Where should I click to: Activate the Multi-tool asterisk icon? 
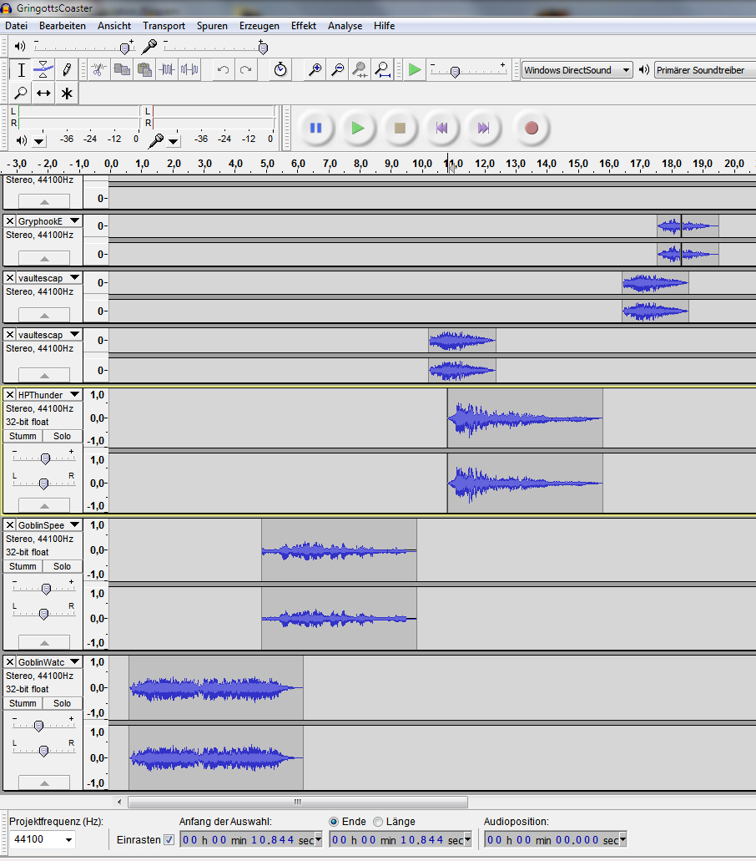click(x=67, y=94)
